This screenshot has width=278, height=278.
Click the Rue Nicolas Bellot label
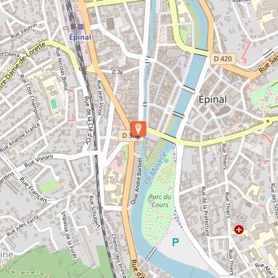coord(62,69)
